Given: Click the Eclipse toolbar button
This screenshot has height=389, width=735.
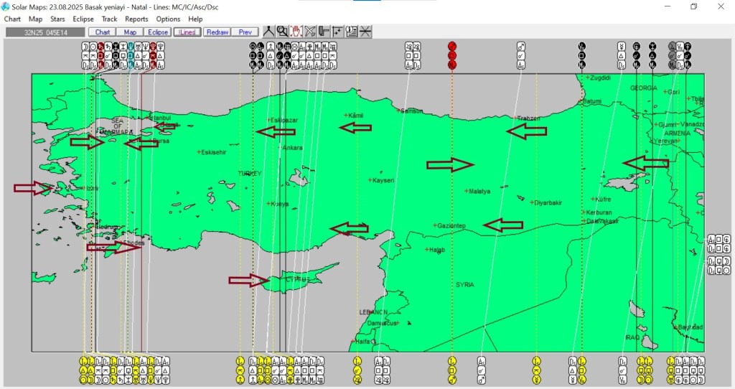Looking at the screenshot, I should [157, 32].
